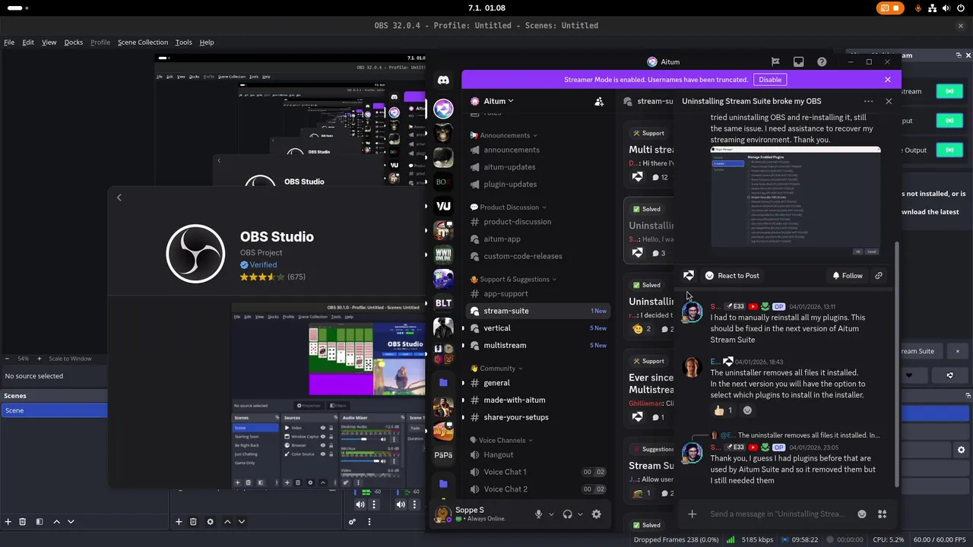Open the Tools menu in OBS
973x547 pixels.
click(183, 43)
